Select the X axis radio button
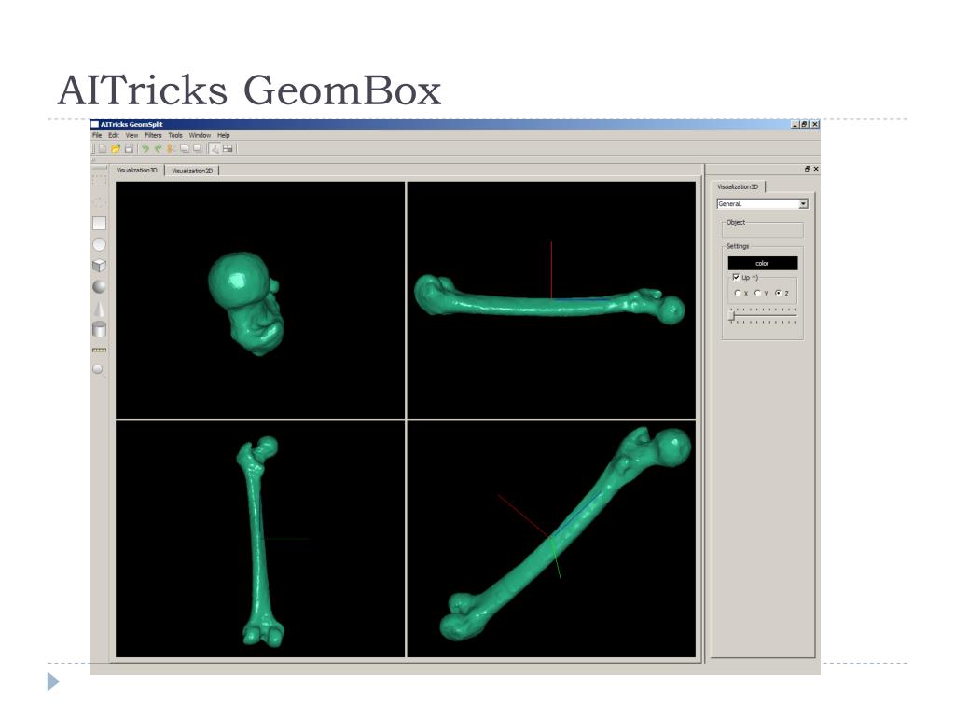Viewport: 955px width, 716px height. click(x=738, y=294)
